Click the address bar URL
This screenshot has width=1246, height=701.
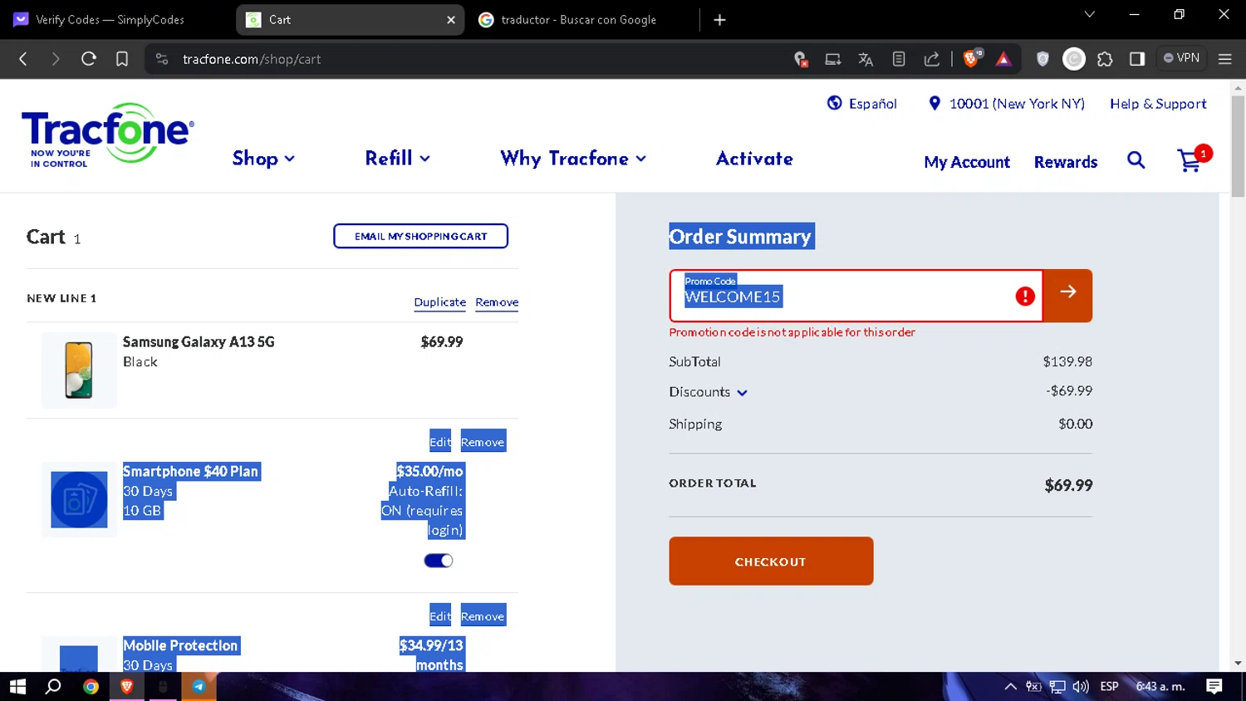click(252, 59)
